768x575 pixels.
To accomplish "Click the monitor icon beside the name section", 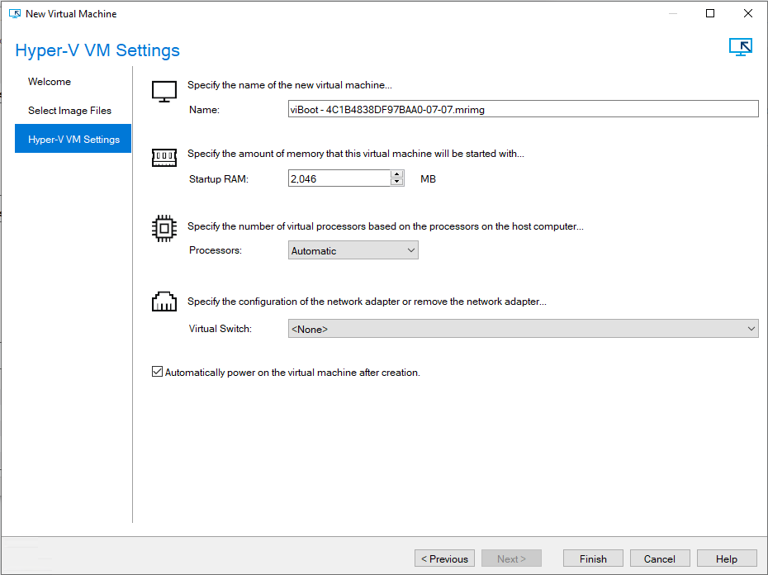I will click(164, 92).
